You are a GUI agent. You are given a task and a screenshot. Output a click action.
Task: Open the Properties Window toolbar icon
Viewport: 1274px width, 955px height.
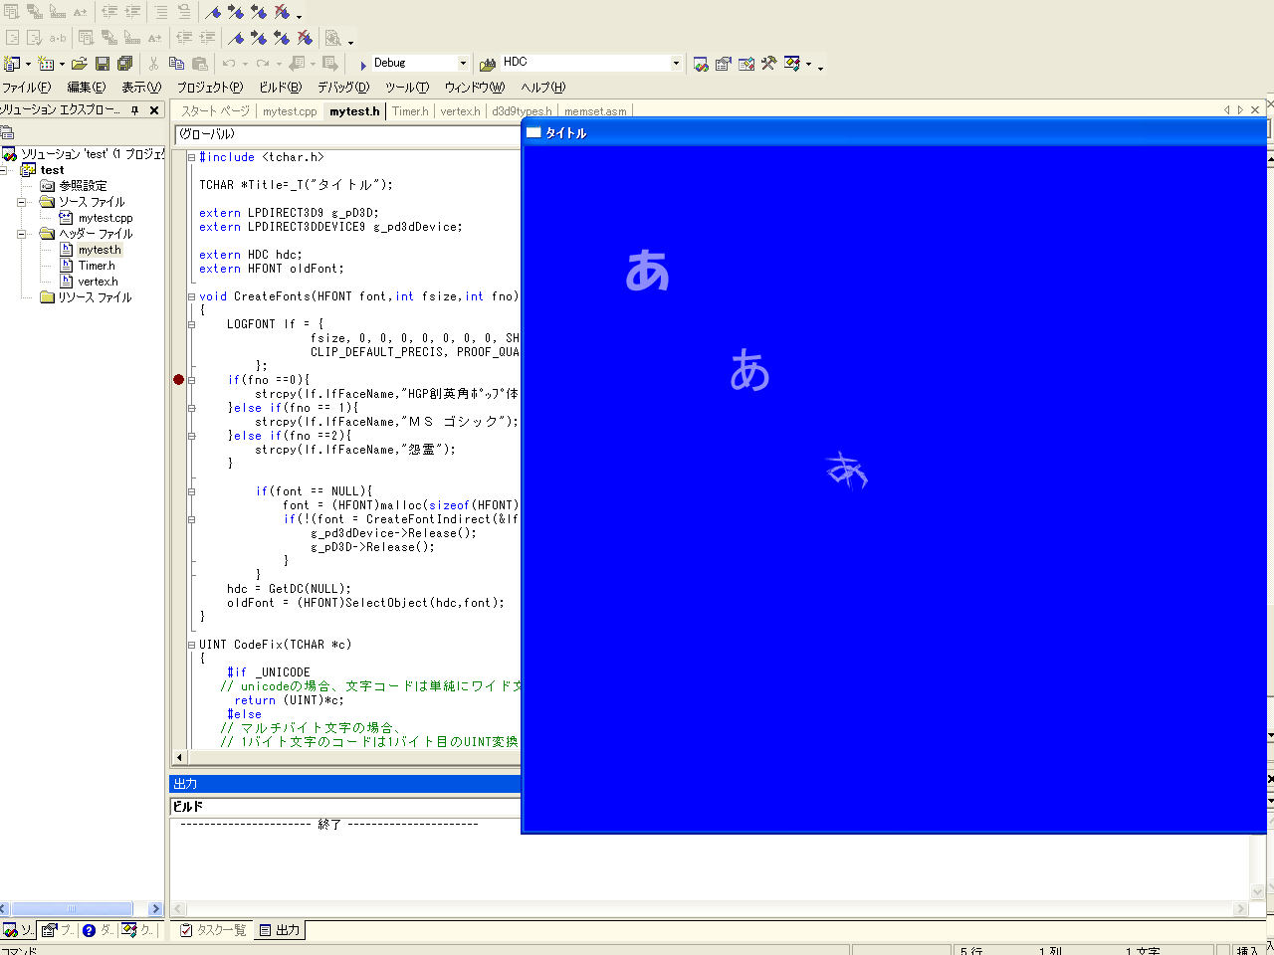click(724, 64)
